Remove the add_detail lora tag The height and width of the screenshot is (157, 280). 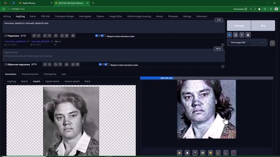tap(52, 41)
